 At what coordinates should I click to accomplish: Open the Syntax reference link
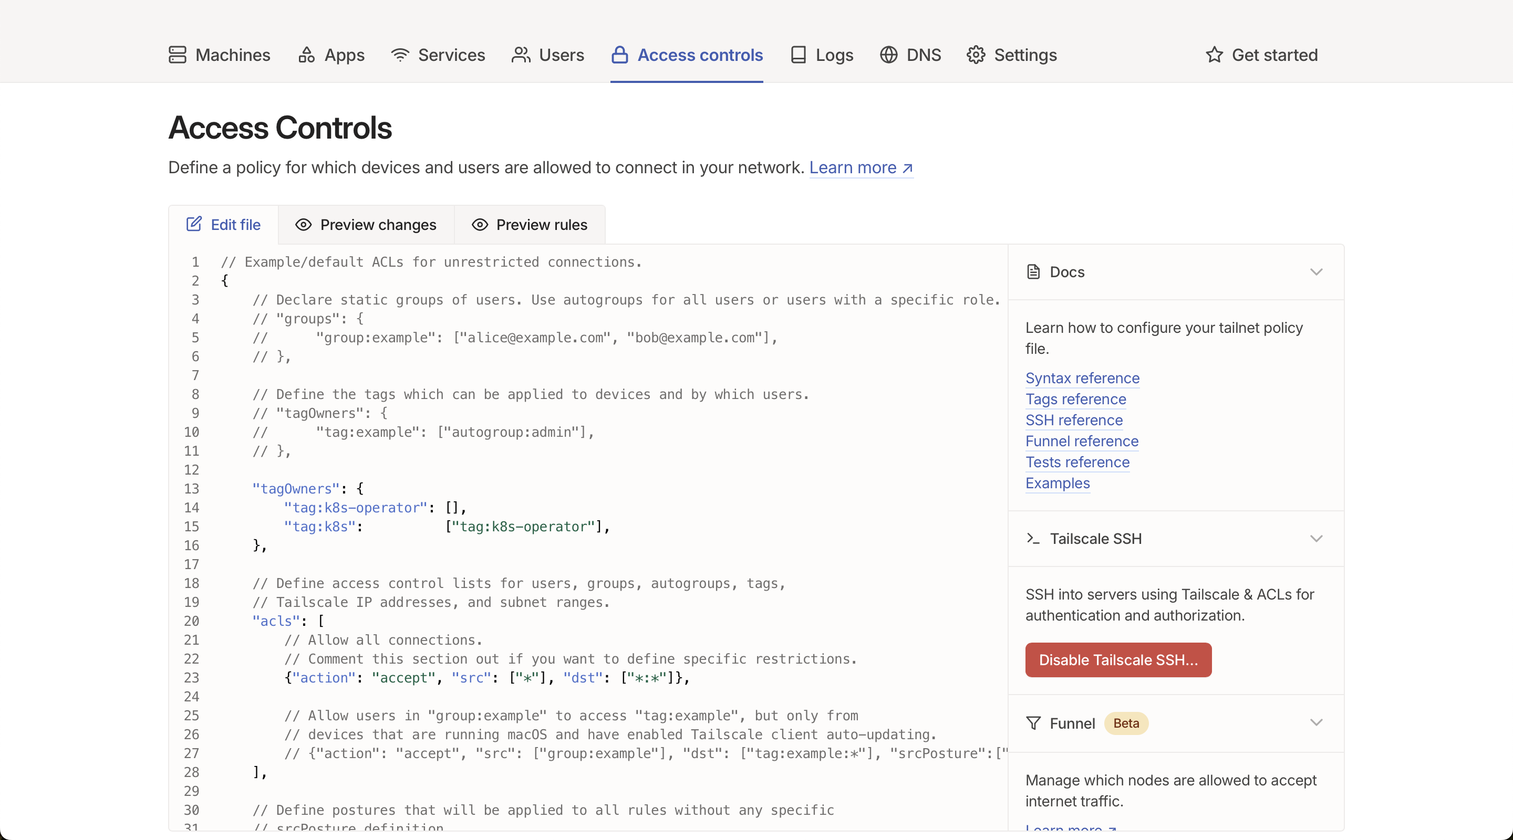tap(1082, 378)
